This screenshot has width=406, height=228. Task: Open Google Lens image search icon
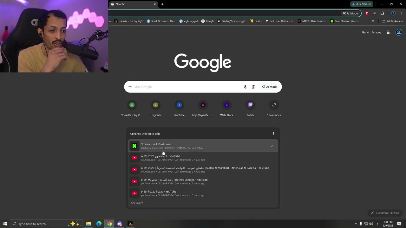pyautogui.click(x=253, y=87)
